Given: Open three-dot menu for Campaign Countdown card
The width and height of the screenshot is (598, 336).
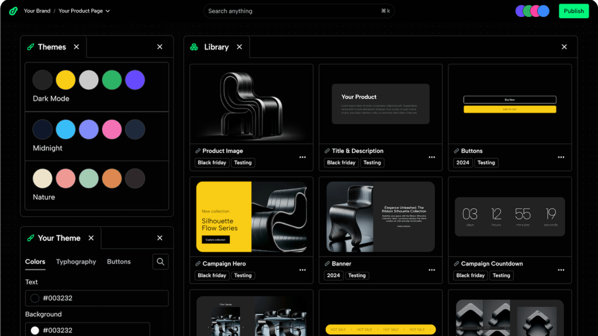Looking at the screenshot, I should click(x=561, y=270).
